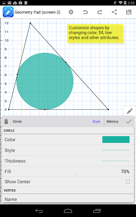The width and height of the screenshot is (136, 217).
Task: Open the teal Color swatch
Action: [x=116, y=139]
